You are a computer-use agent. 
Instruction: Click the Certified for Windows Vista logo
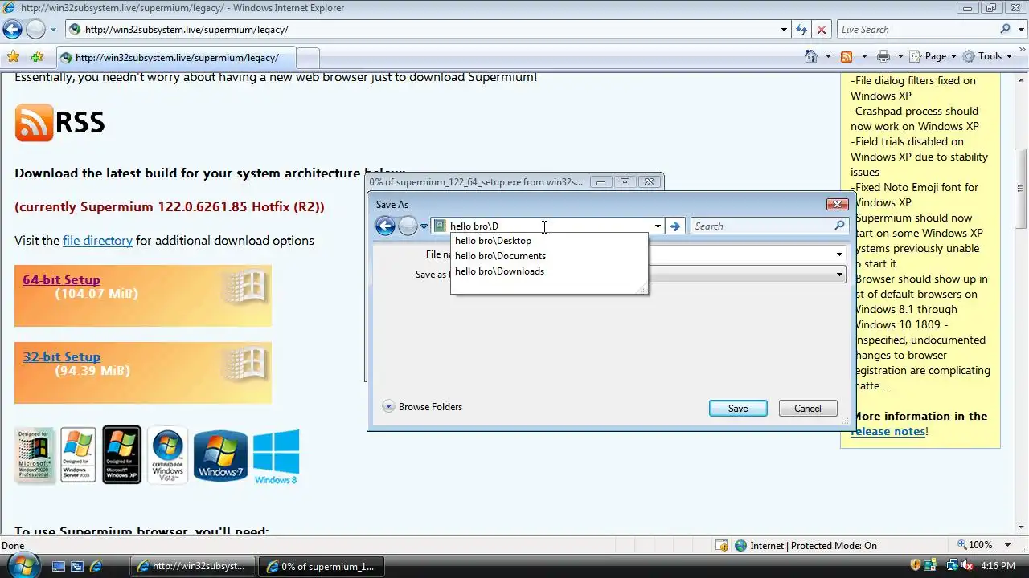point(167,454)
